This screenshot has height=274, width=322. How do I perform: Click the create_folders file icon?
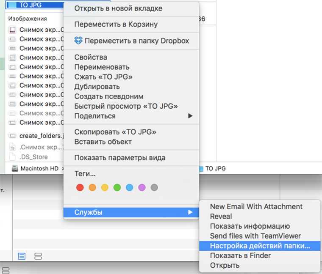[x=12, y=136]
